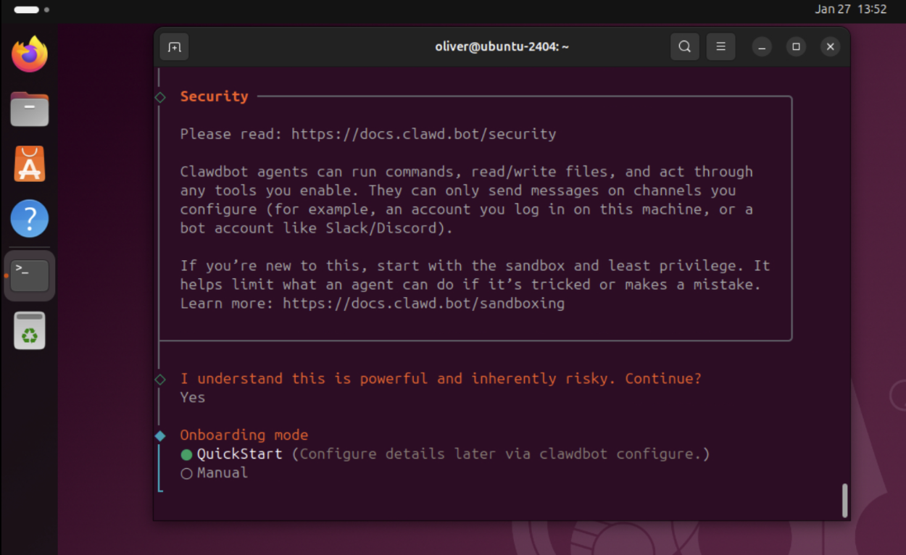The image size is (906, 555).
Task: Close the terminal window
Action: click(830, 47)
